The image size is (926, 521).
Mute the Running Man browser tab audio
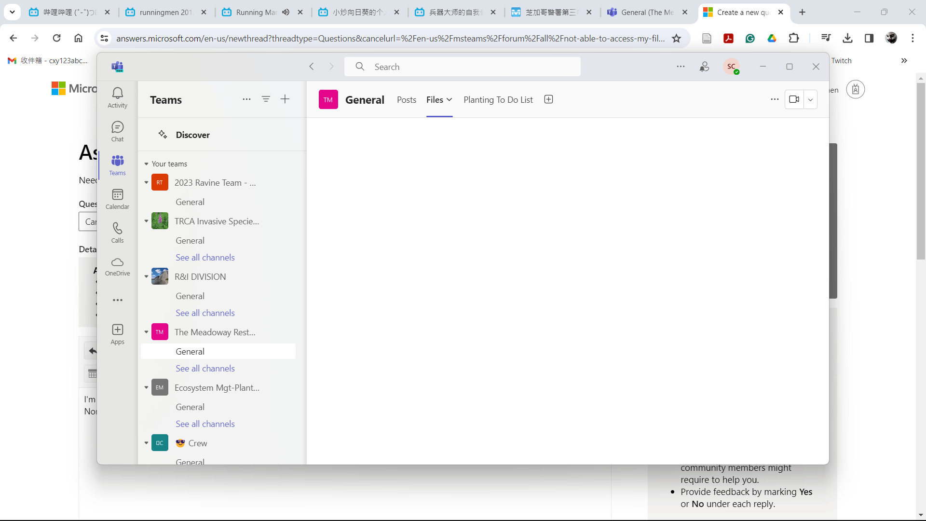coord(286,12)
